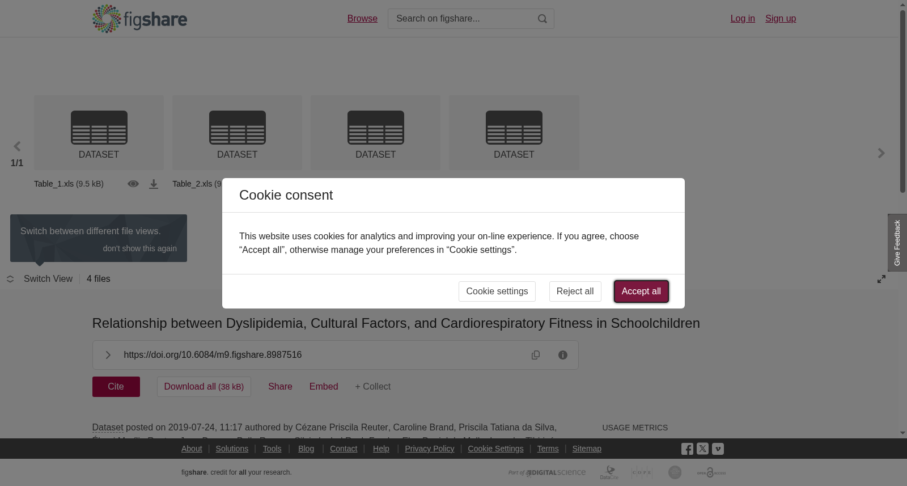Viewport: 907px width, 486px height.
Task: Click the DataCite logo
Action: click(609, 472)
